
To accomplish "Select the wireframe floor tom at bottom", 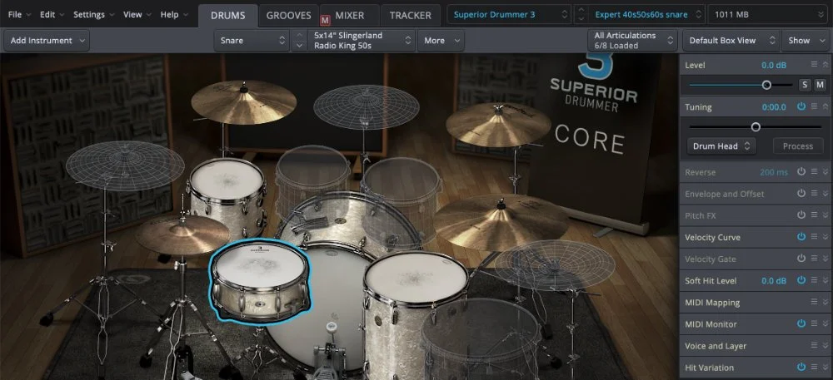I will pyautogui.click(x=481, y=339).
